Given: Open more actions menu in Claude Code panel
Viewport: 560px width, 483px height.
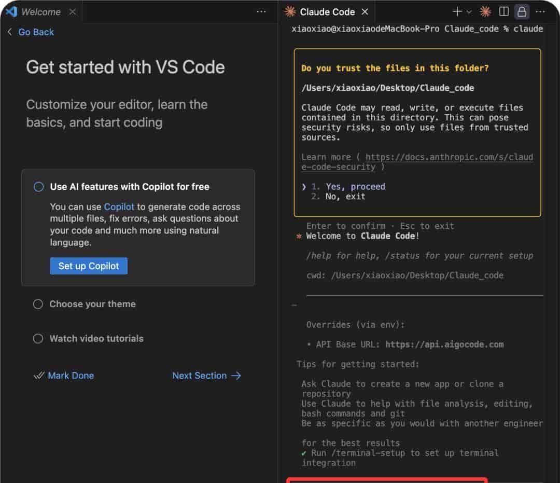Looking at the screenshot, I should tap(540, 12).
